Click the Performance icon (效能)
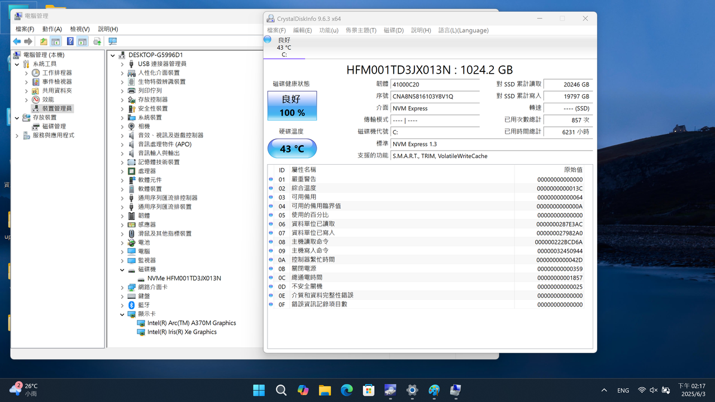The height and width of the screenshot is (402, 715). coord(36,99)
